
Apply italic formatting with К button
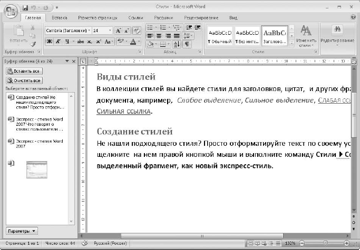click(x=57, y=41)
